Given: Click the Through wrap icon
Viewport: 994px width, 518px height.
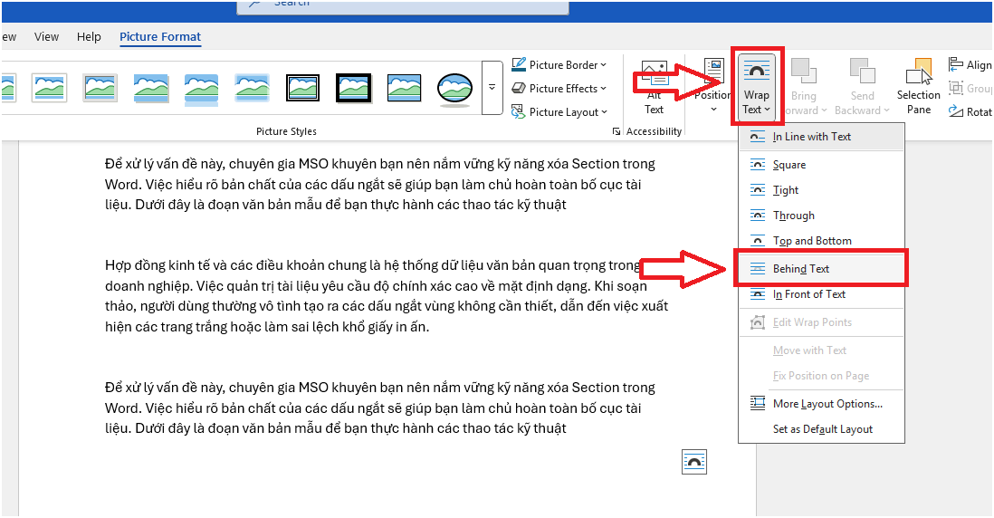Looking at the screenshot, I should coord(758,216).
